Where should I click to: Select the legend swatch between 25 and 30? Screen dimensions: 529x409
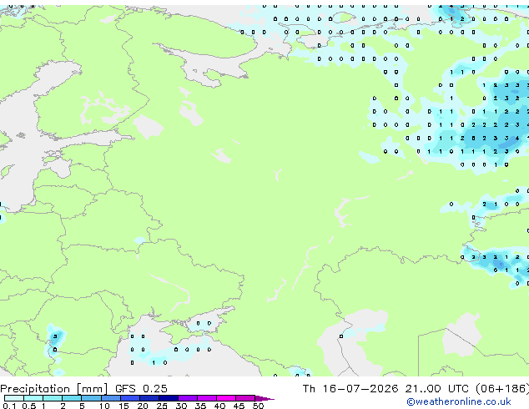tap(168, 398)
